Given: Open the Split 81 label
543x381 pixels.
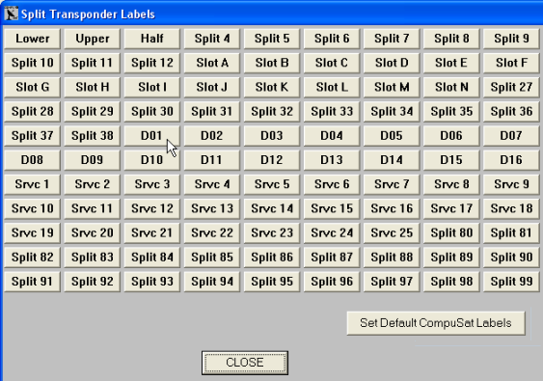Looking at the screenshot, I should click(511, 232).
